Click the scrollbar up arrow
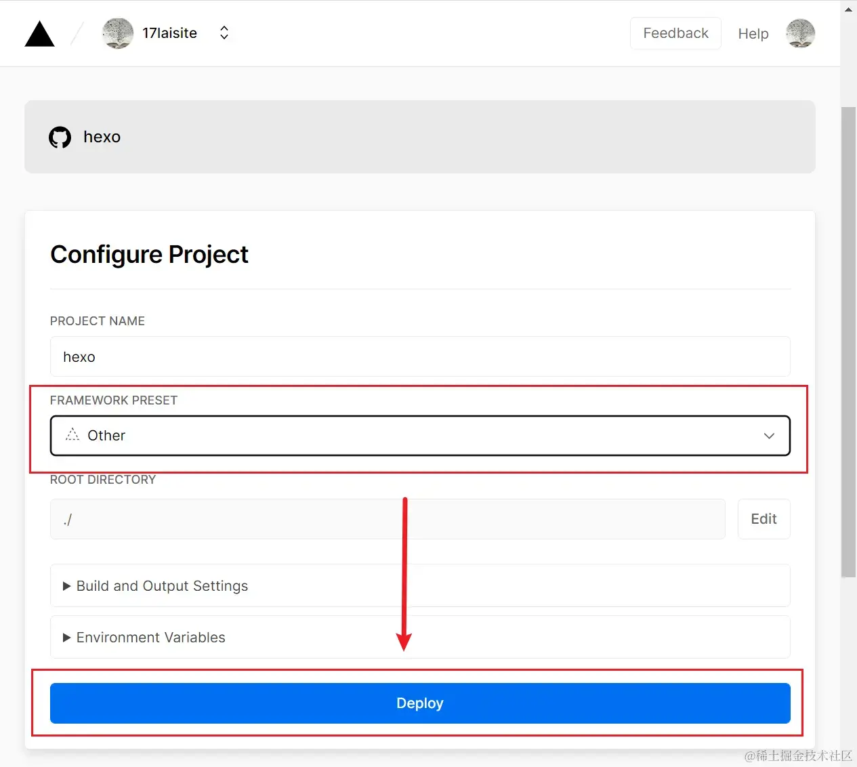Image resolution: width=857 pixels, height=767 pixels. (848, 9)
